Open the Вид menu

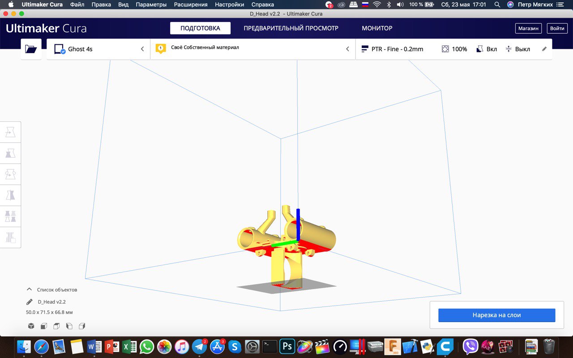123,4
